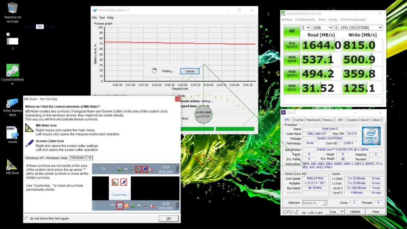This screenshot has width=407, height=229.
Task: Open Help menu in Imtec Battery Mark
Action: point(110,17)
